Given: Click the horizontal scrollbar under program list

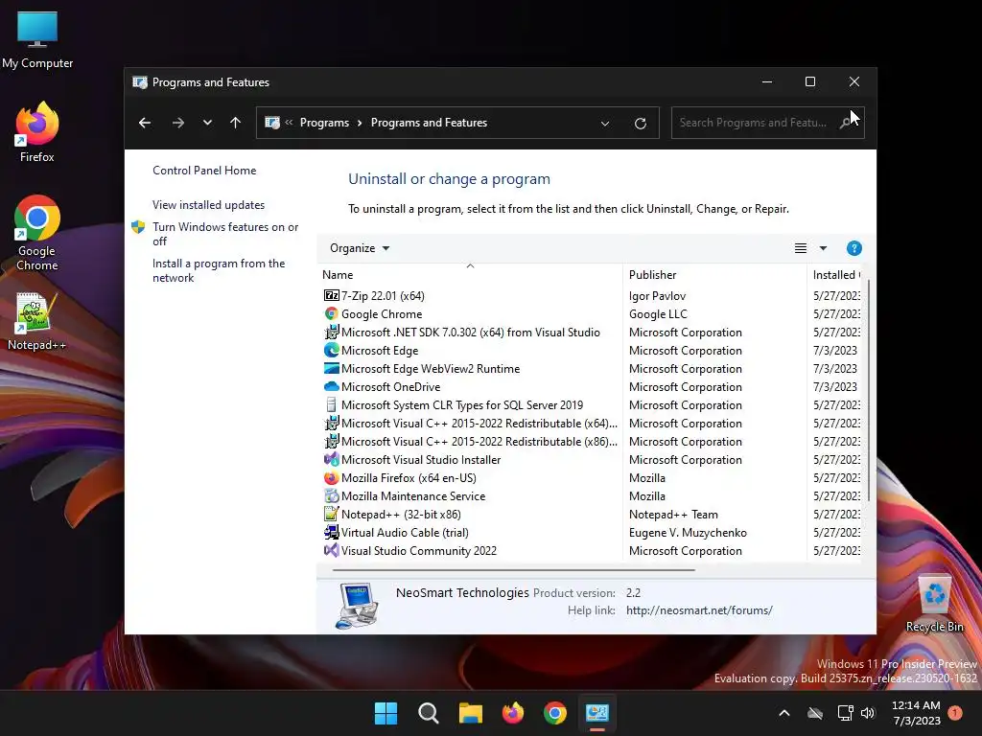Looking at the screenshot, I should (514, 570).
